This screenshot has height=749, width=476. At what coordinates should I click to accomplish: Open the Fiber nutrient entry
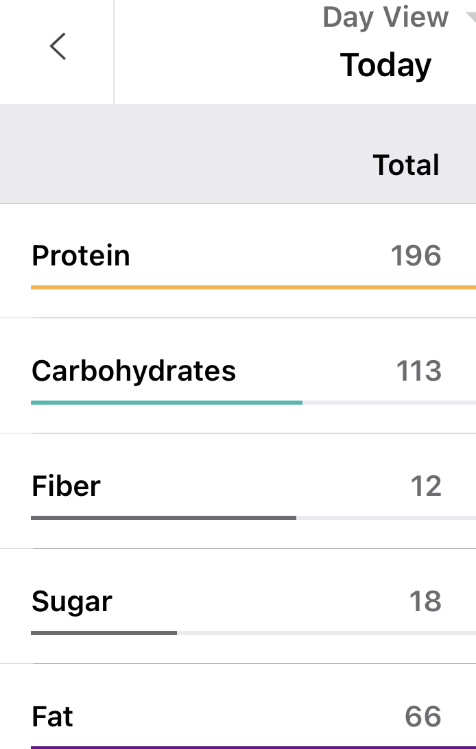(x=66, y=486)
